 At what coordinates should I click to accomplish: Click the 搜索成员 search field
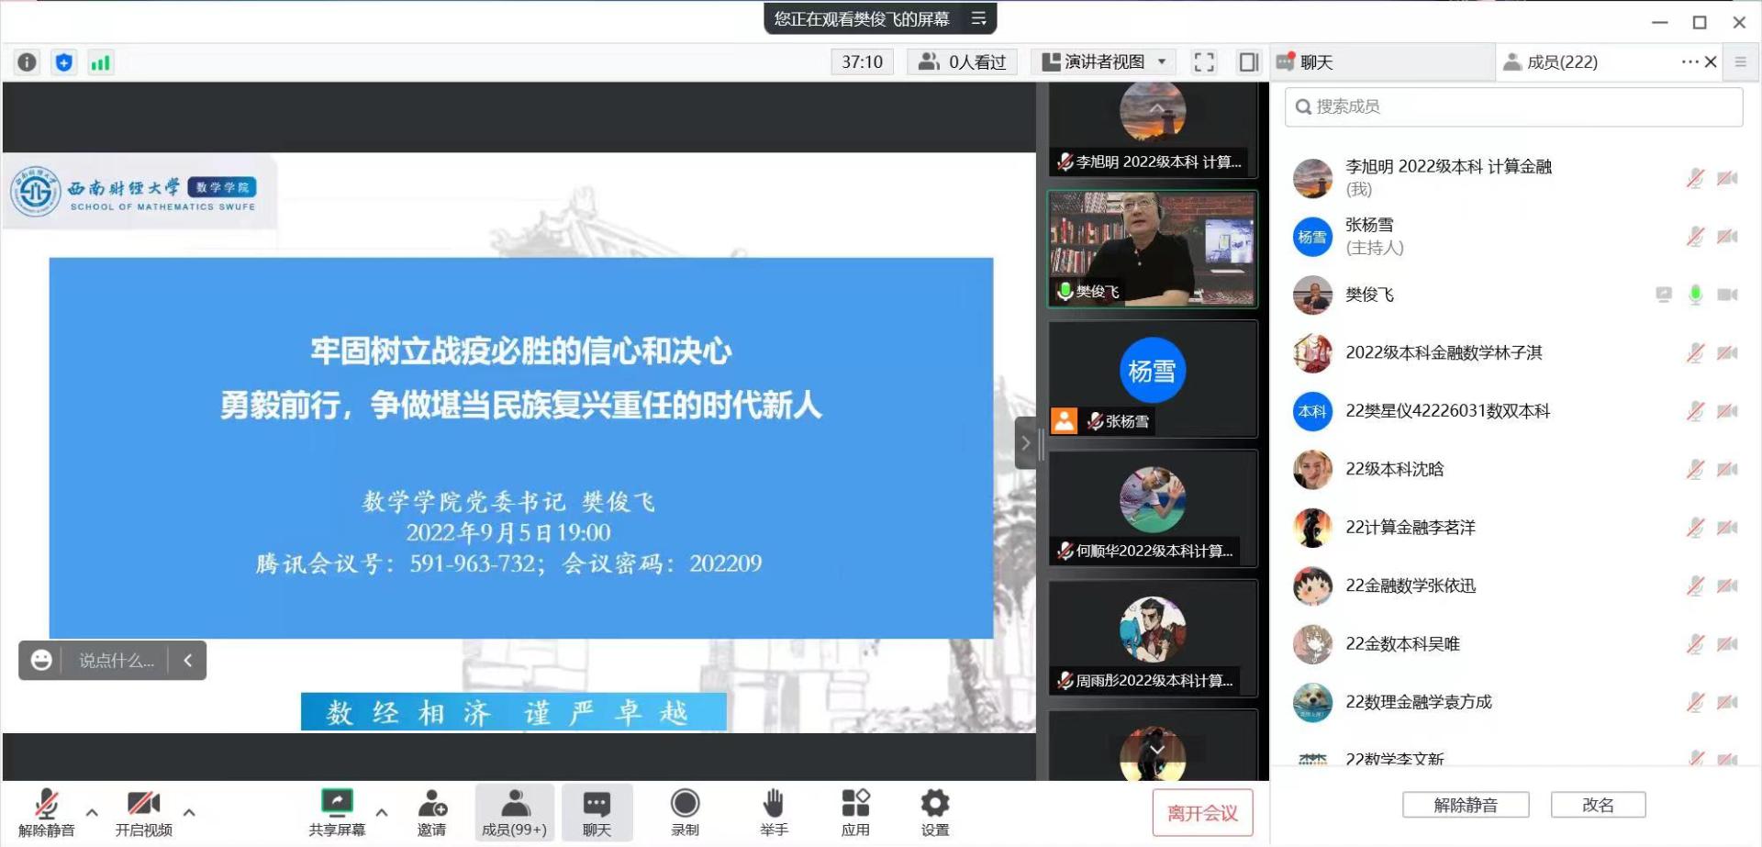click(x=1514, y=107)
